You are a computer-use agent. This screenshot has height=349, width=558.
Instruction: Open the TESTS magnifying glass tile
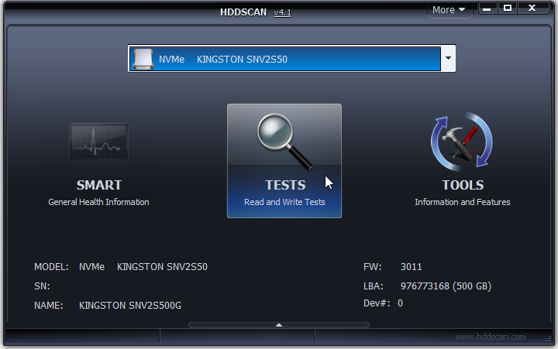[284, 161]
